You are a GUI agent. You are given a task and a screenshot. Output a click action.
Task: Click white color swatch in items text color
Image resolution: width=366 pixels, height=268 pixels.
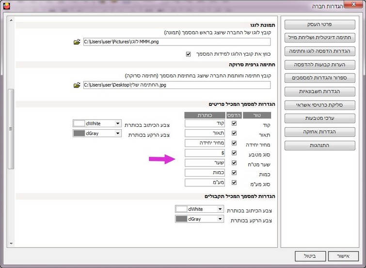pyautogui.click(x=79, y=123)
